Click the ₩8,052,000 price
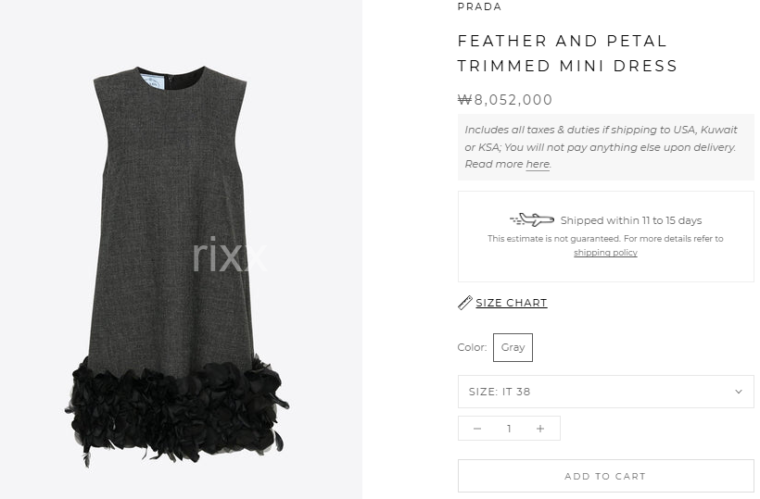 pos(504,100)
